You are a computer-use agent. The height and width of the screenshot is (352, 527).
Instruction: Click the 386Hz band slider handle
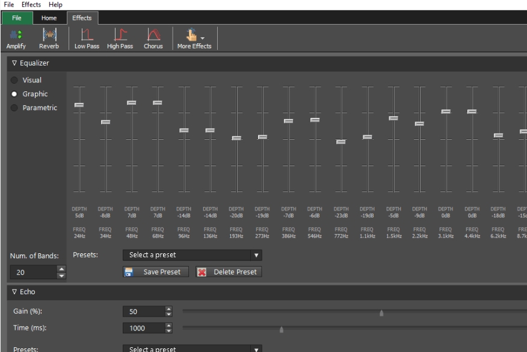(288, 121)
